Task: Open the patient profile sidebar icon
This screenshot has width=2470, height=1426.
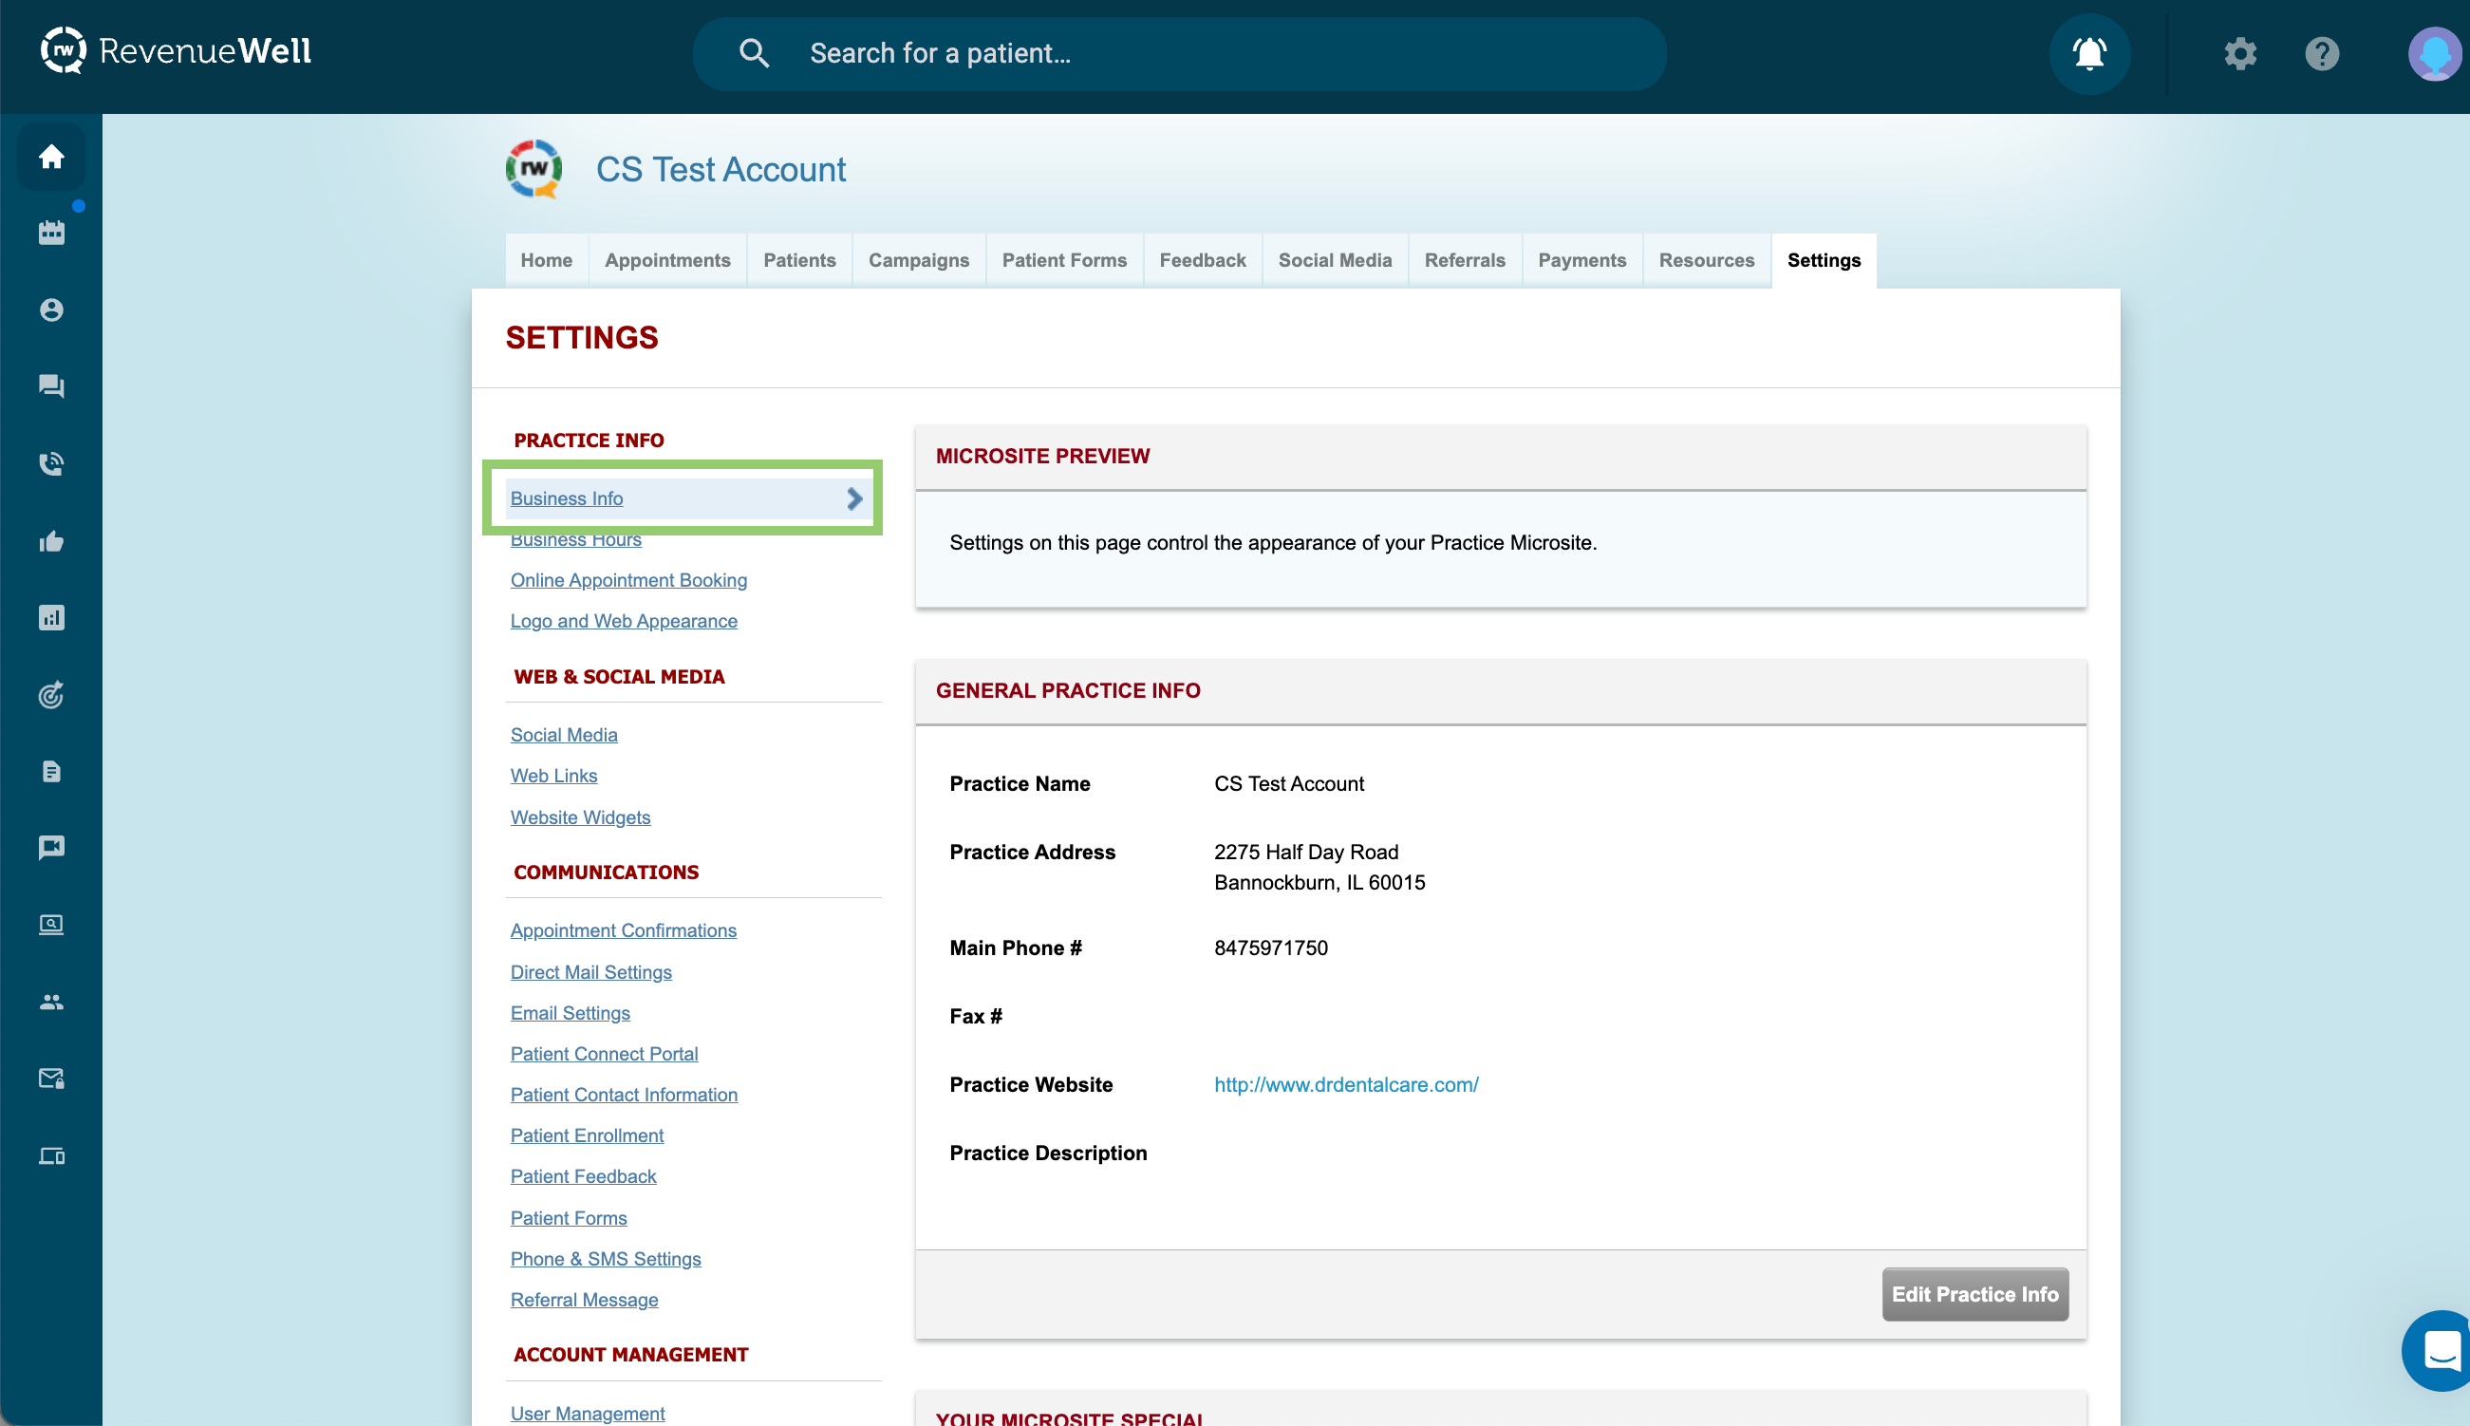Action: (51, 310)
